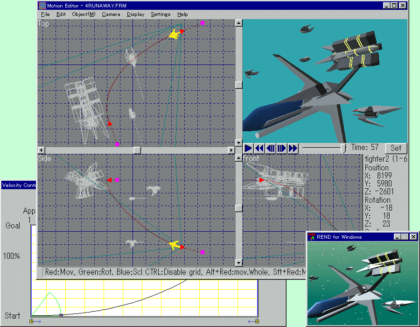Select the yellow fighter in Side view
This screenshot has width=420, height=327.
click(174, 245)
